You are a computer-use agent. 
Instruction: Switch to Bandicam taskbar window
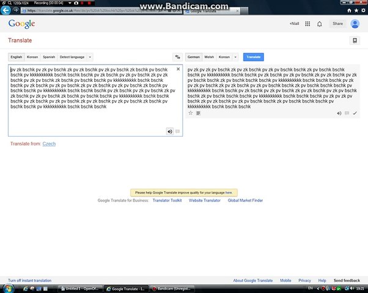pos(172,289)
